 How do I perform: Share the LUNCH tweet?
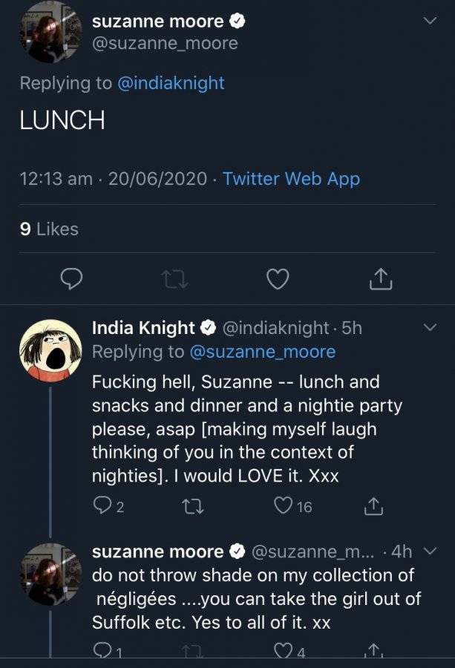[x=381, y=279]
